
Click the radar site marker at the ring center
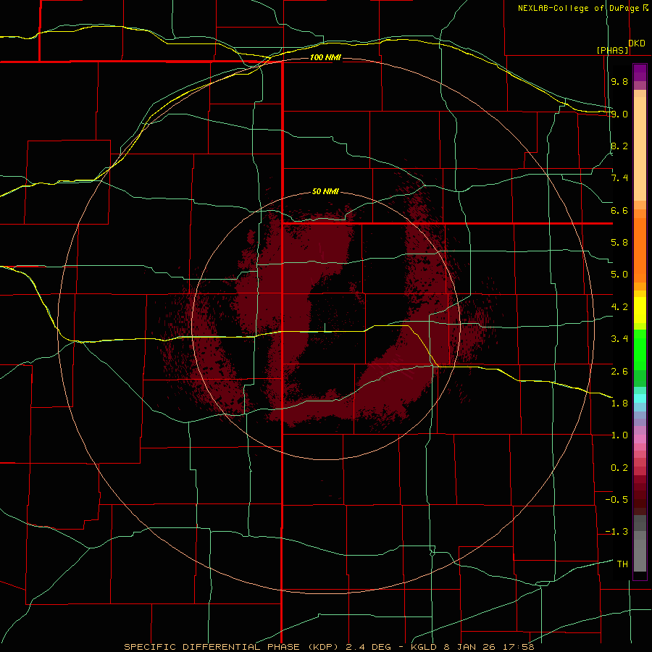(x=325, y=327)
